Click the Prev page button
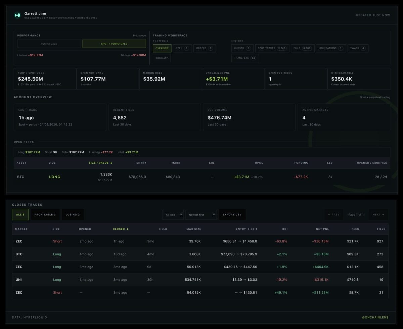Screen dimensions: 403x329 pos(333,215)
